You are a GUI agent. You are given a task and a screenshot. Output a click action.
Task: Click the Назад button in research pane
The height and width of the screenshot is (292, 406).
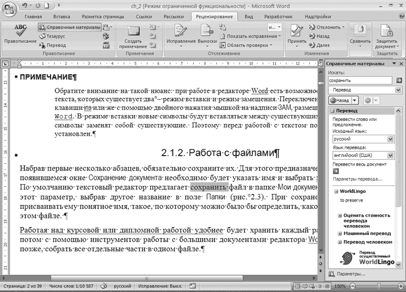click(x=339, y=100)
